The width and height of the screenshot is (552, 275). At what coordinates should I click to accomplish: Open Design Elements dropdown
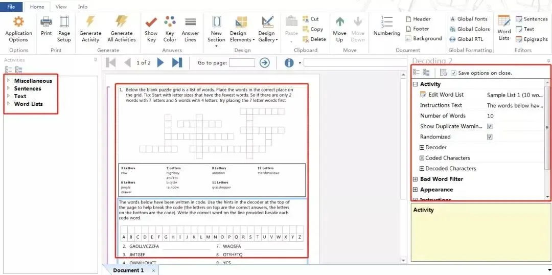click(x=242, y=30)
